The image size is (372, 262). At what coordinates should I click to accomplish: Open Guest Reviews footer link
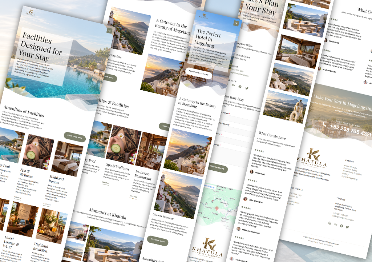[294, 202]
